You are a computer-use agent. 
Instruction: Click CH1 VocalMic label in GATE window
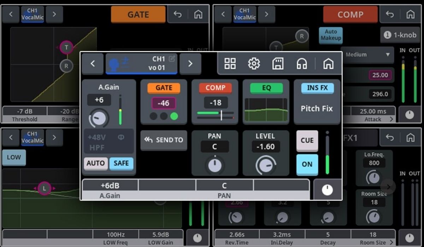(x=32, y=14)
